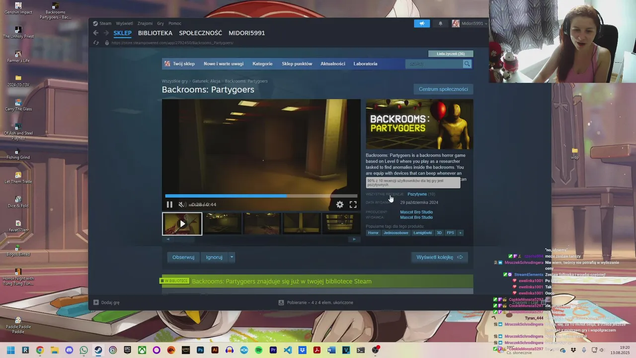Image resolution: width=636 pixels, height=358 pixels.
Task: Switch to the SPOŁECZNOŚĆ tab
Action: point(200,33)
